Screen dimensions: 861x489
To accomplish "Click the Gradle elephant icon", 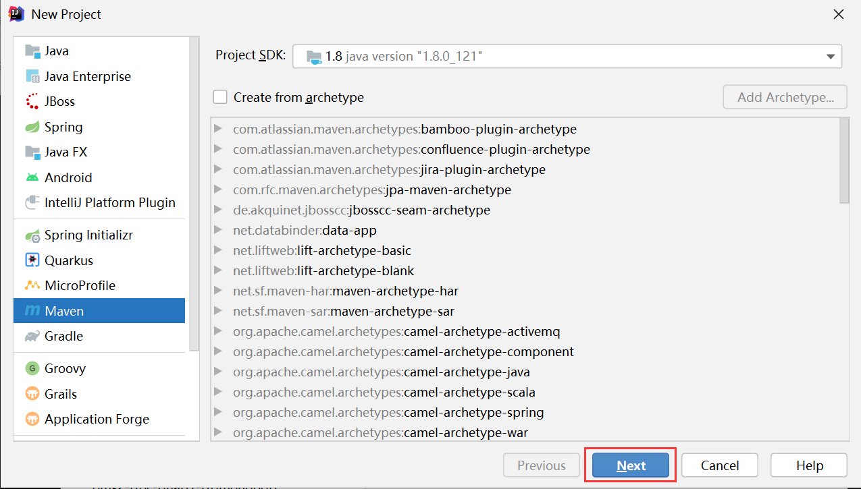I will click(x=32, y=336).
